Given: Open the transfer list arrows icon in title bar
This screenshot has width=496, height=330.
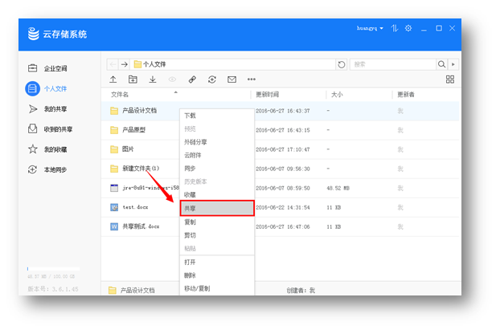Looking at the screenshot, I should point(394,29).
